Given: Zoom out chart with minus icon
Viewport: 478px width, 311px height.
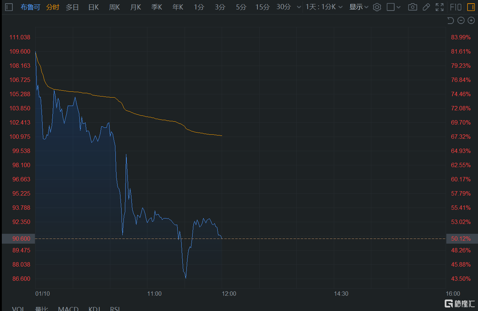Looking at the screenshot, I should pyautogui.click(x=461, y=20).
